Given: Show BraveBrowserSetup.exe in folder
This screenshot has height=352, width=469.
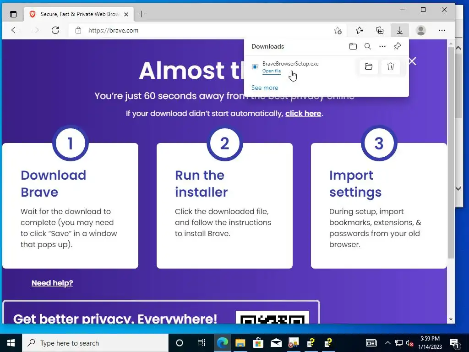Looking at the screenshot, I should (x=369, y=66).
